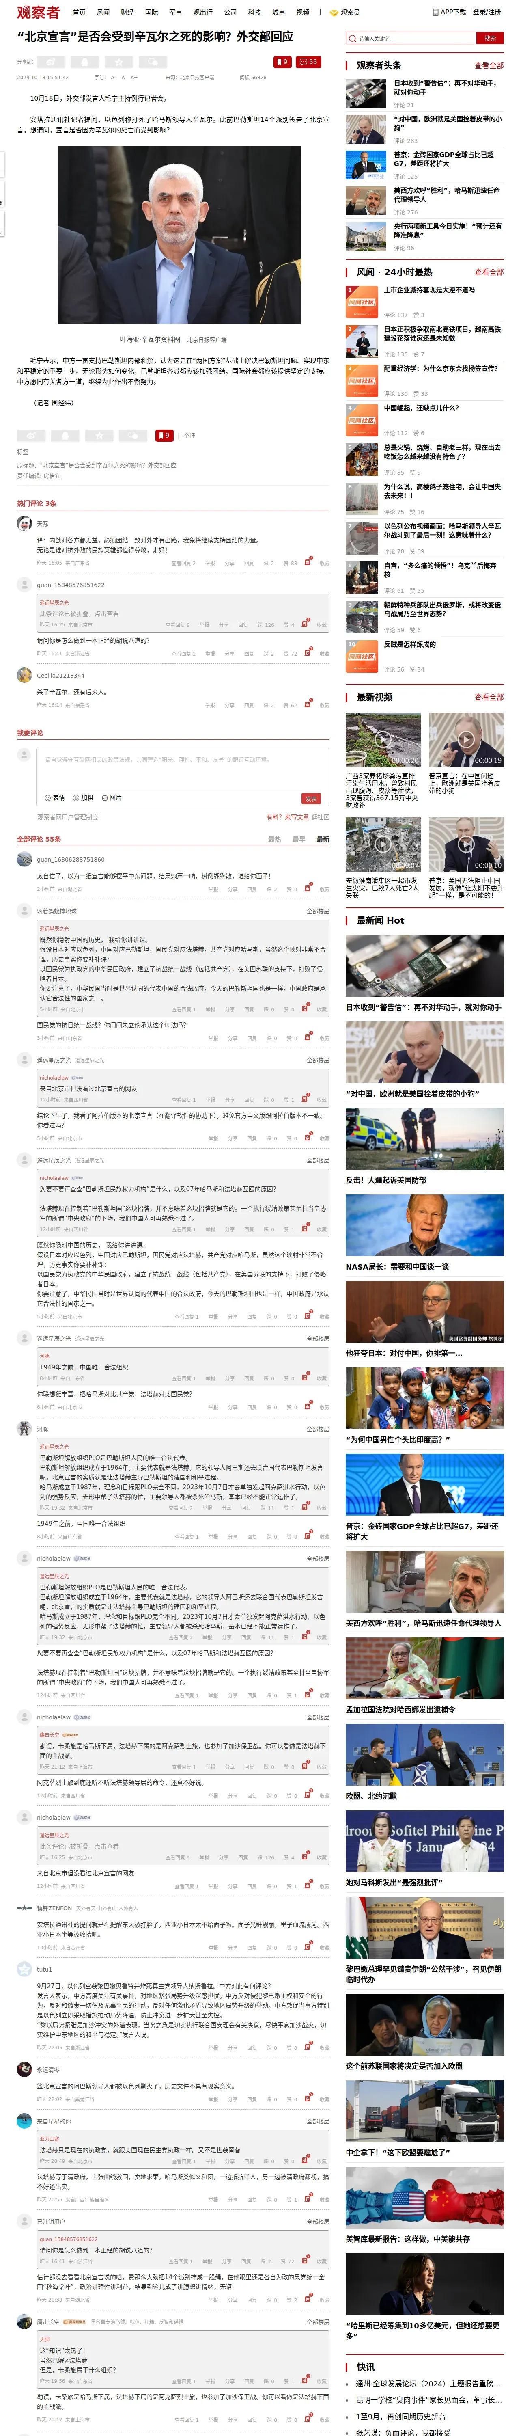
Task: Open 科技 in the top navigation
Action: pos(254,12)
